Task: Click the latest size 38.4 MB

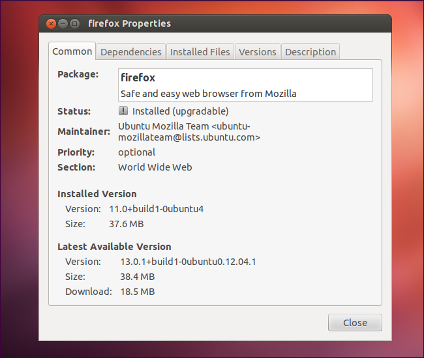Action: point(138,277)
